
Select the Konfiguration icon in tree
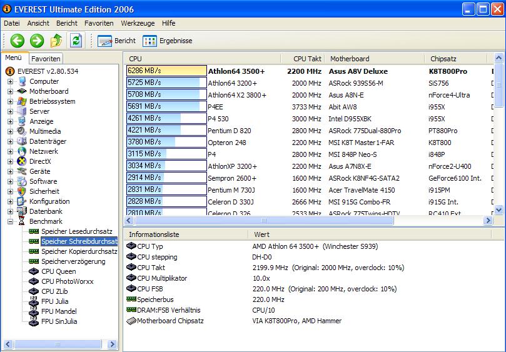point(22,201)
